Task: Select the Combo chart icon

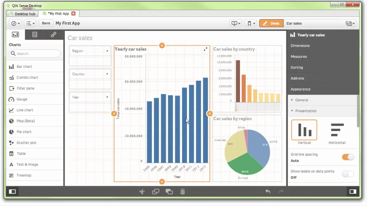Action: point(11,78)
